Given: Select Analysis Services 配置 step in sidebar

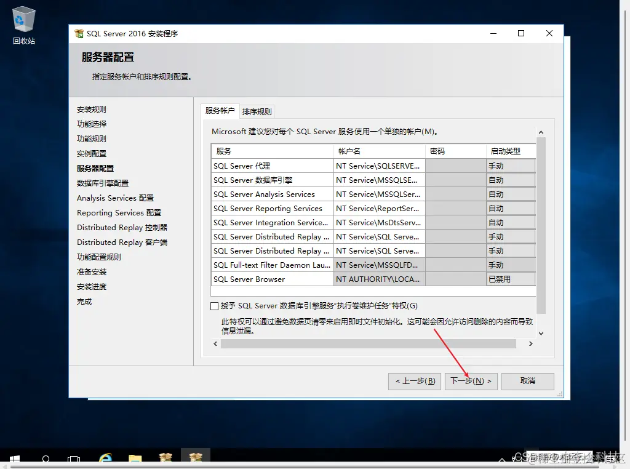Looking at the screenshot, I should (115, 198).
